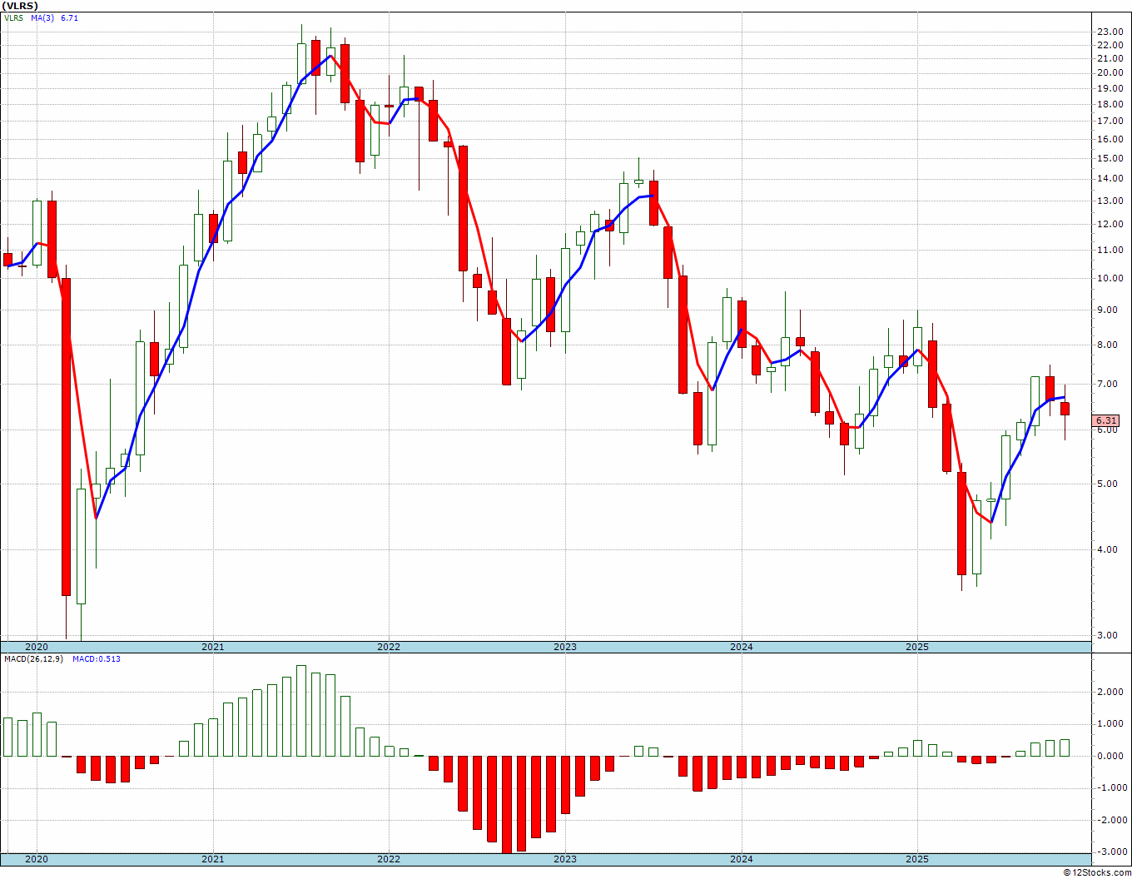1132x879 pixels.
Task: Select the MA(3) indicator label
Action: (x=43, y=17)
